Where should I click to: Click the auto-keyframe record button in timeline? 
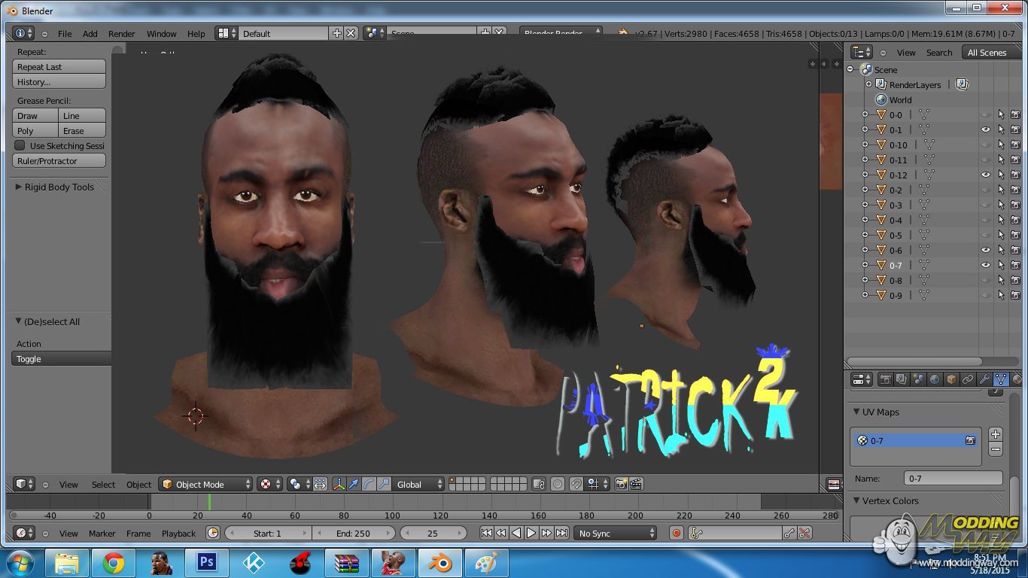676,533
